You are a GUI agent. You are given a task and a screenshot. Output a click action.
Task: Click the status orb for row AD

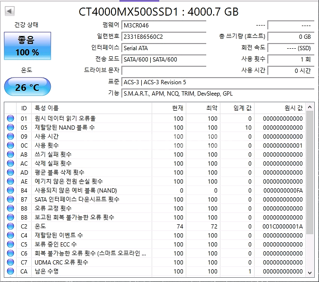(x=10, y=172)
